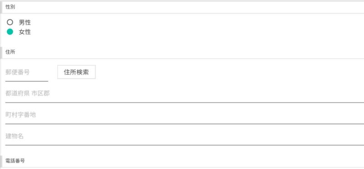Screen dimensions: 364x169
Task: Click the 市区郡 placeholder text
Action: coord(40,94)
